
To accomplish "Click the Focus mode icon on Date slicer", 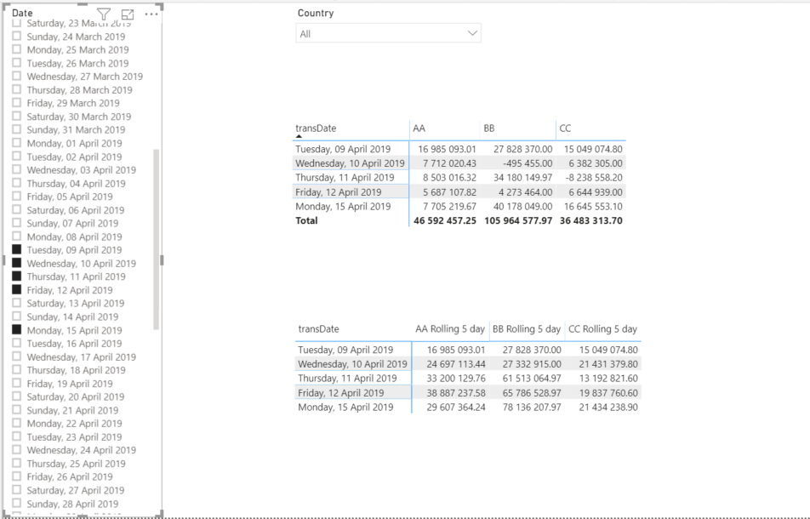I will pyautogui.click(x=128, y=14).
